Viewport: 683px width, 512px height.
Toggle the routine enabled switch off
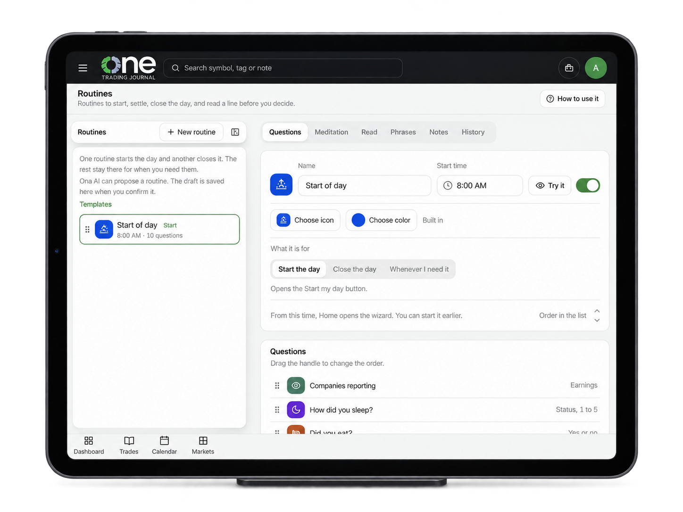tap(588, 185)
